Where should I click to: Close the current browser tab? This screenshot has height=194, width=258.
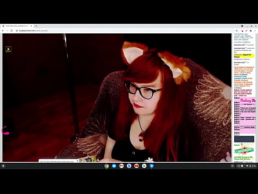tap(31, 26)
